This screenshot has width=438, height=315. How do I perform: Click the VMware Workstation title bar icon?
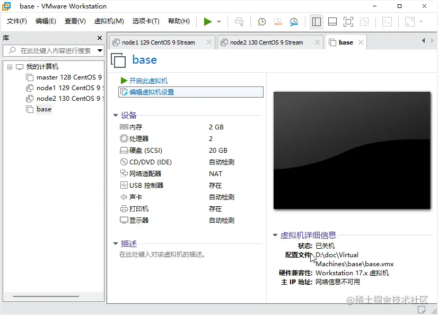tap(6, 6)
